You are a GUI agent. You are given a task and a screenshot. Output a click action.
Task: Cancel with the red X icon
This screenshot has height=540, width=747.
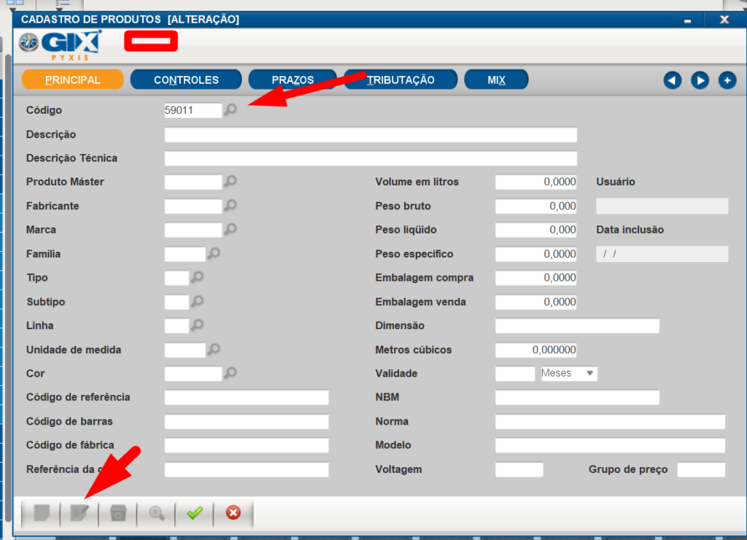(x=233, y=513)
